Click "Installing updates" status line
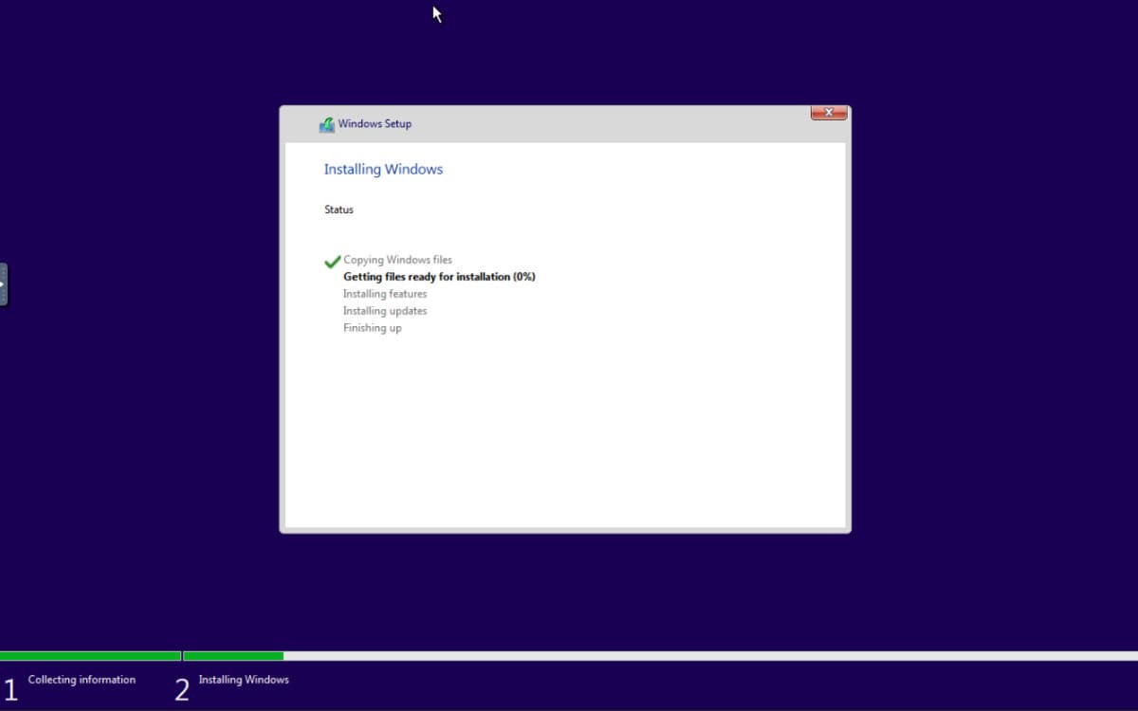Viewport: 1138px width, 711px height. (385, 311)
